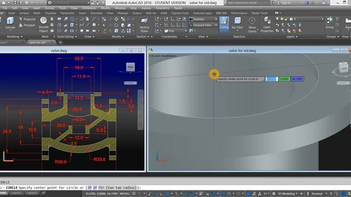Switch to the Layout1 tab

point(16,193)
